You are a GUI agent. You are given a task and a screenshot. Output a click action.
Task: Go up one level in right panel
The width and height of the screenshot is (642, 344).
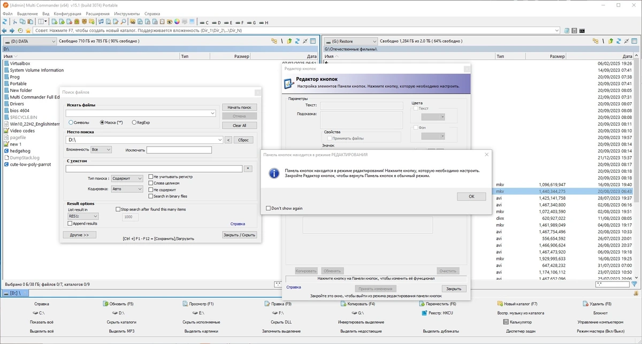[x=611, y=41]
